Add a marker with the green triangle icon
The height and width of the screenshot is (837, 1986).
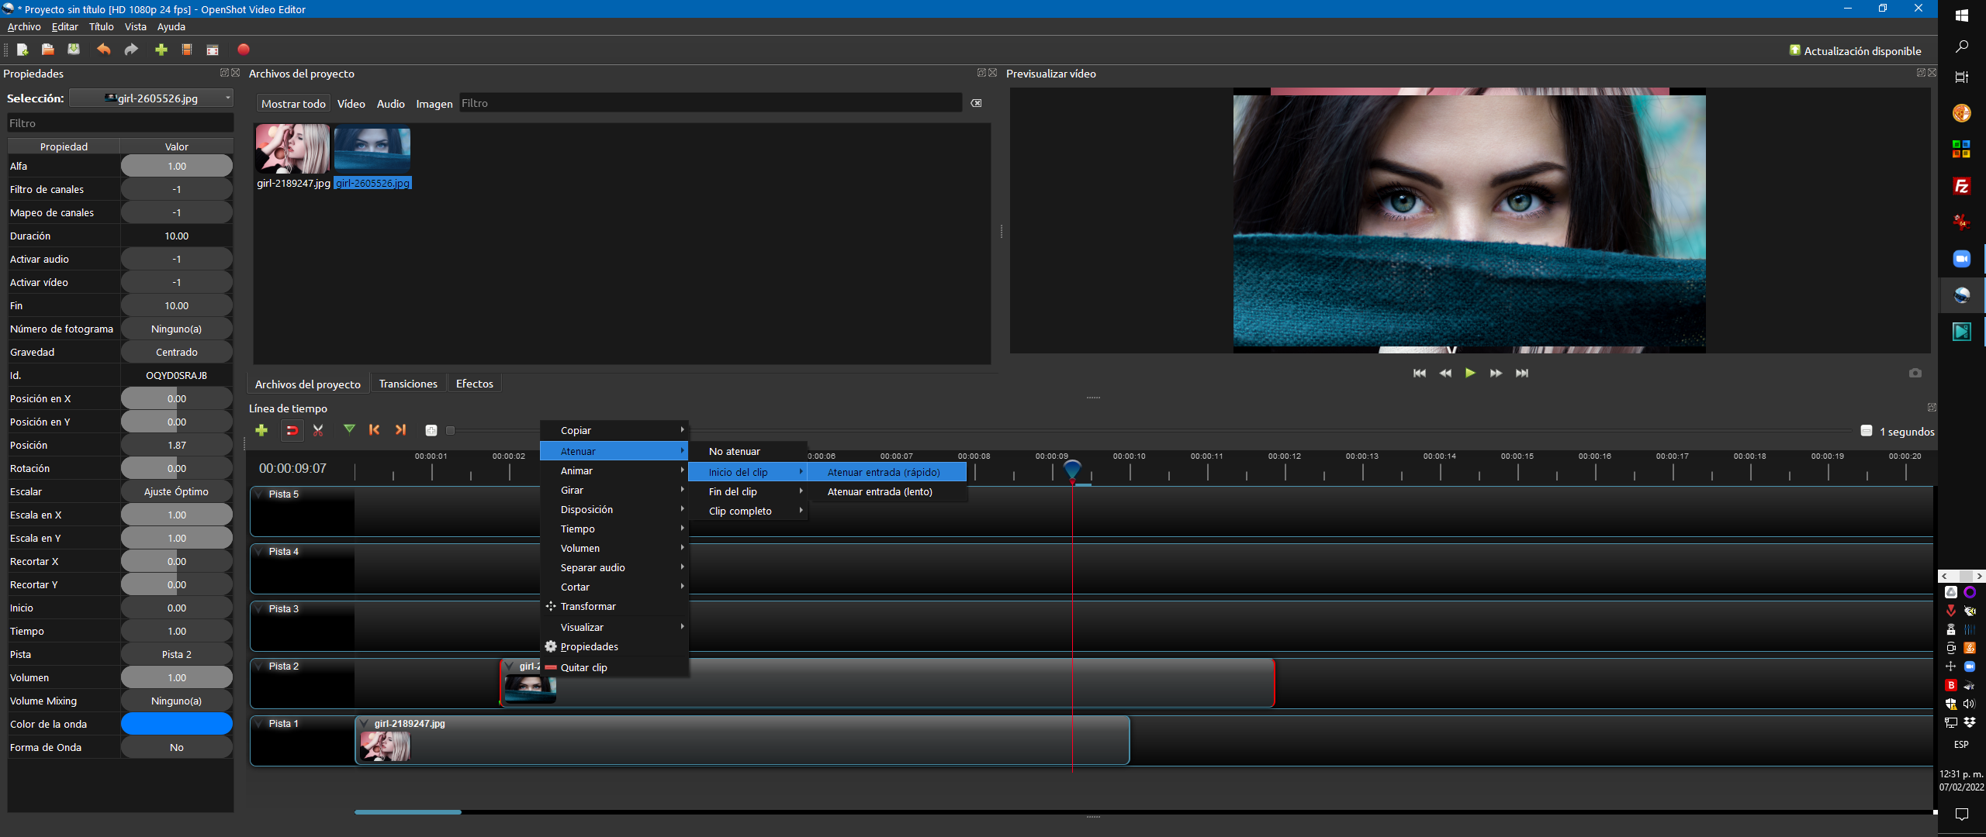point(349,429)
